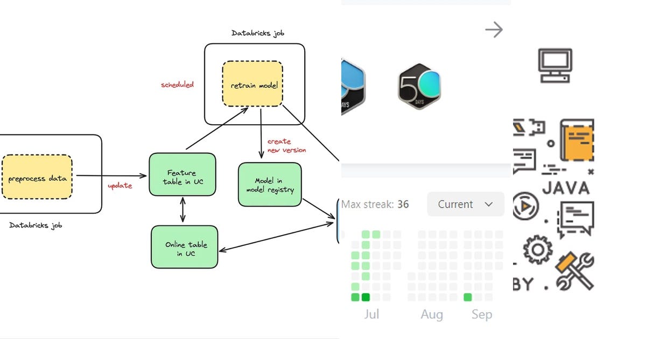Select the orange notebook icon
646x339 pixels.
[576, 140]
